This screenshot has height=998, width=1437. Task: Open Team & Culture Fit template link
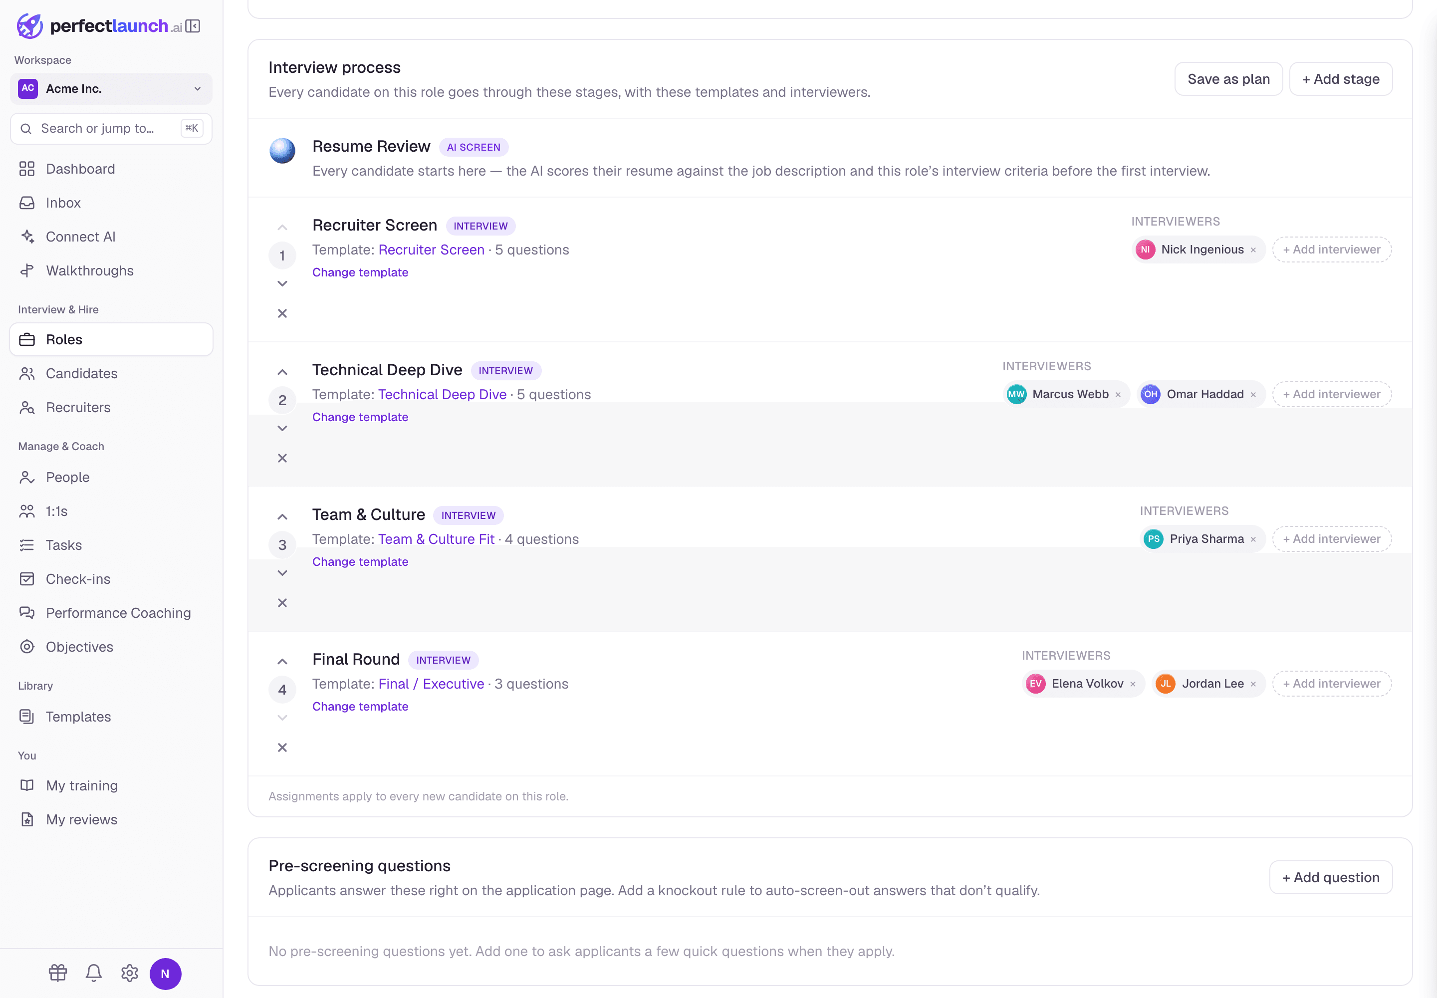pos(437,539)
